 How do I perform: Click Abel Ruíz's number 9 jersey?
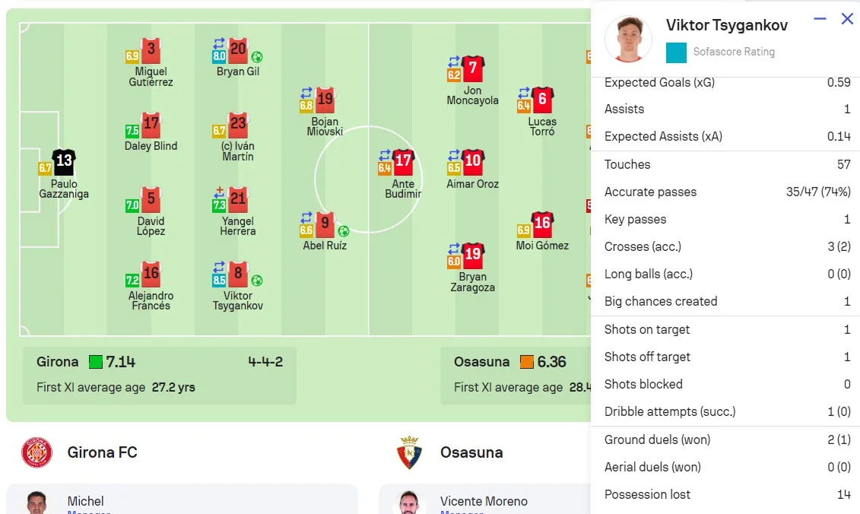point(325,225)
